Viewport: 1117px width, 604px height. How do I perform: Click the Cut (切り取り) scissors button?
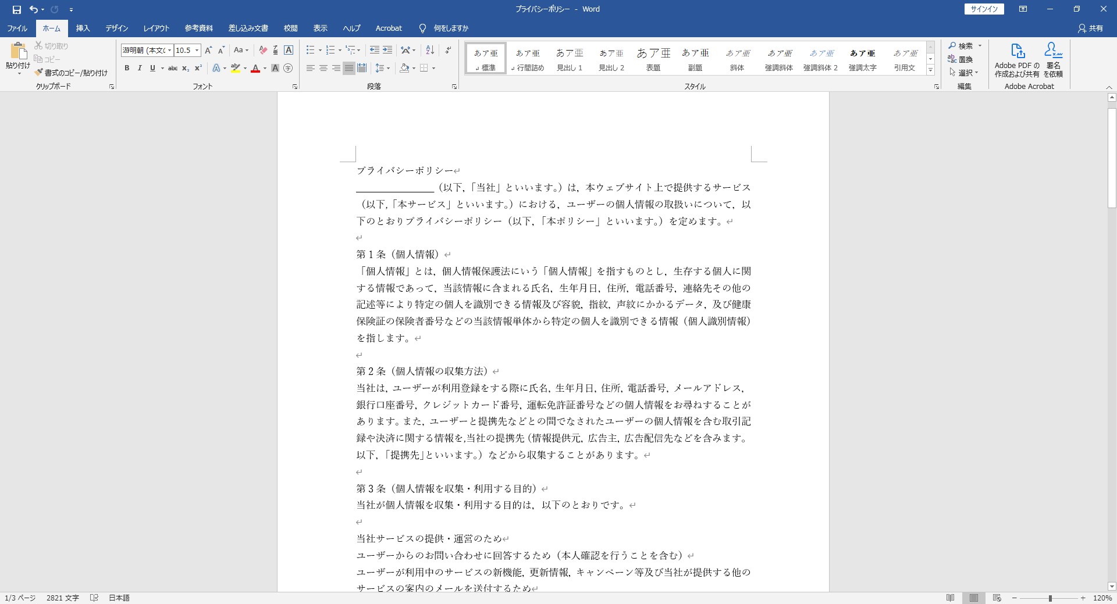click(x=51, y=46)
